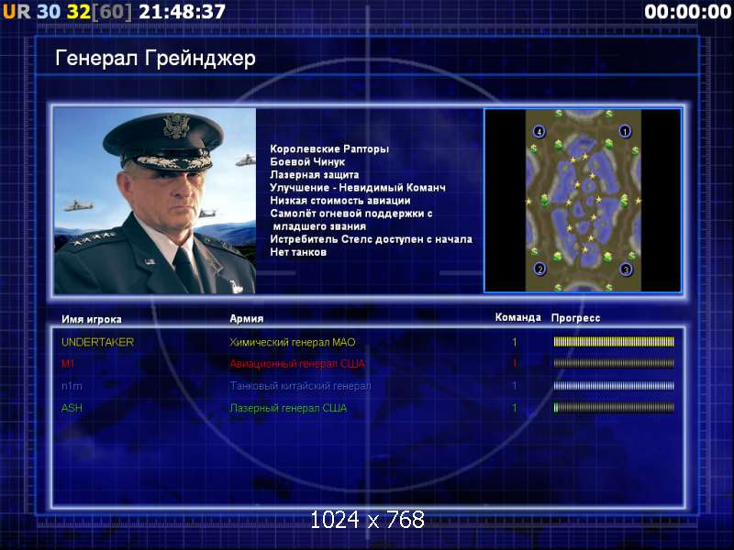Select player name M1
This screenshot has width=734, height=550.
[68, 364]
